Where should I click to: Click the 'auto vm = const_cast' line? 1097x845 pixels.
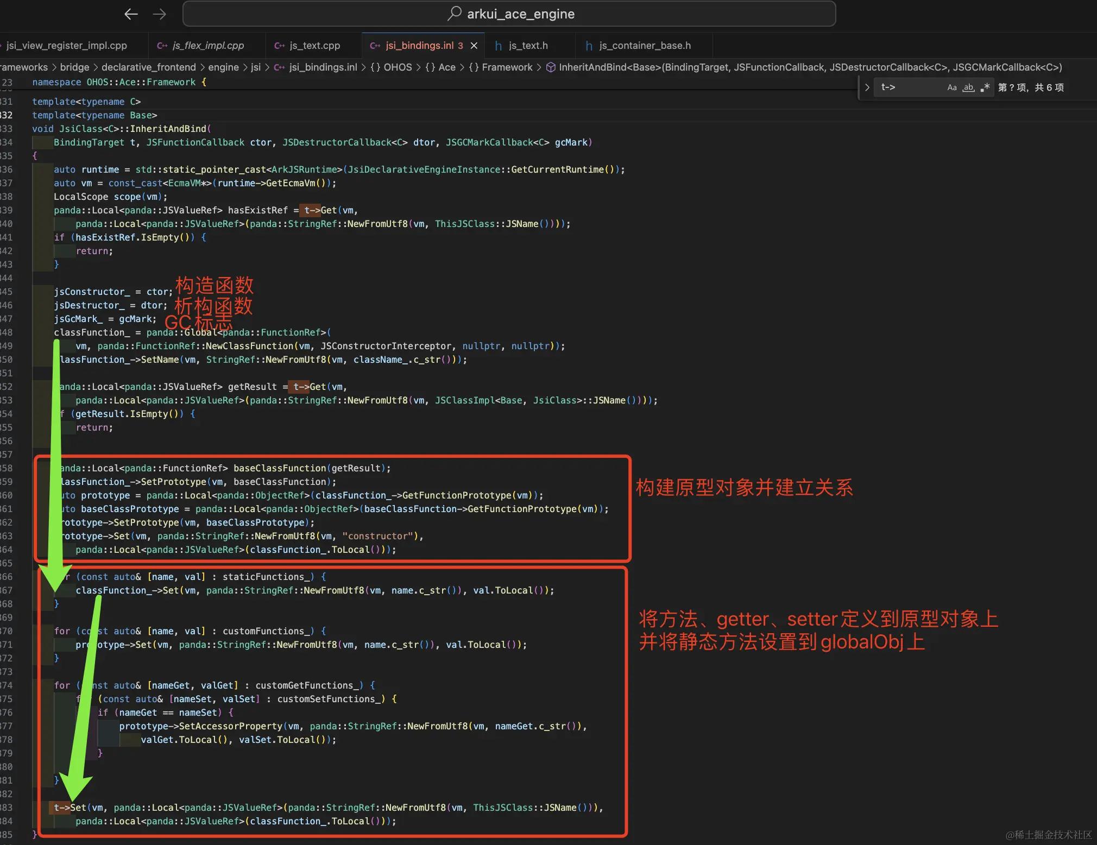pyautogui.click(x=195, y=183)
